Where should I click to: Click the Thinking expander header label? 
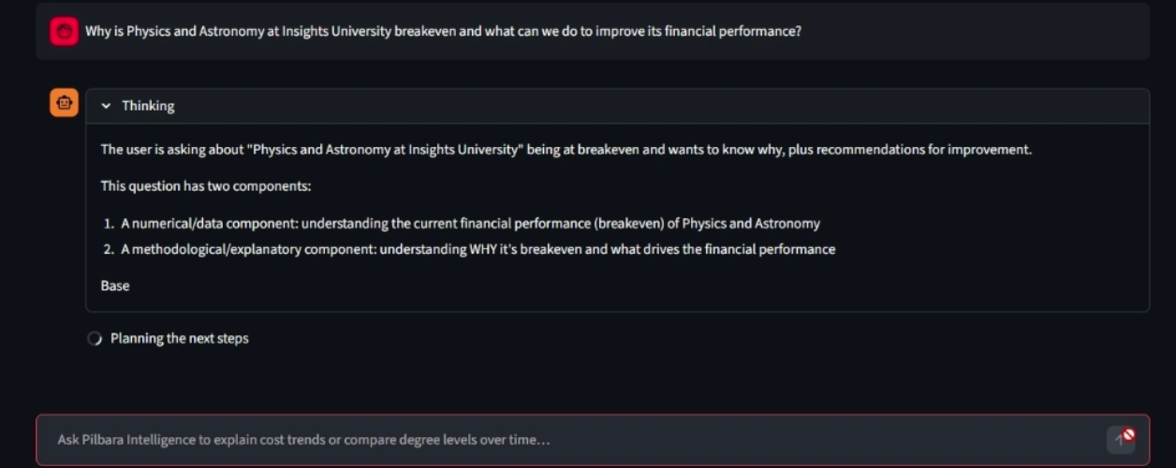click(148, 106)
